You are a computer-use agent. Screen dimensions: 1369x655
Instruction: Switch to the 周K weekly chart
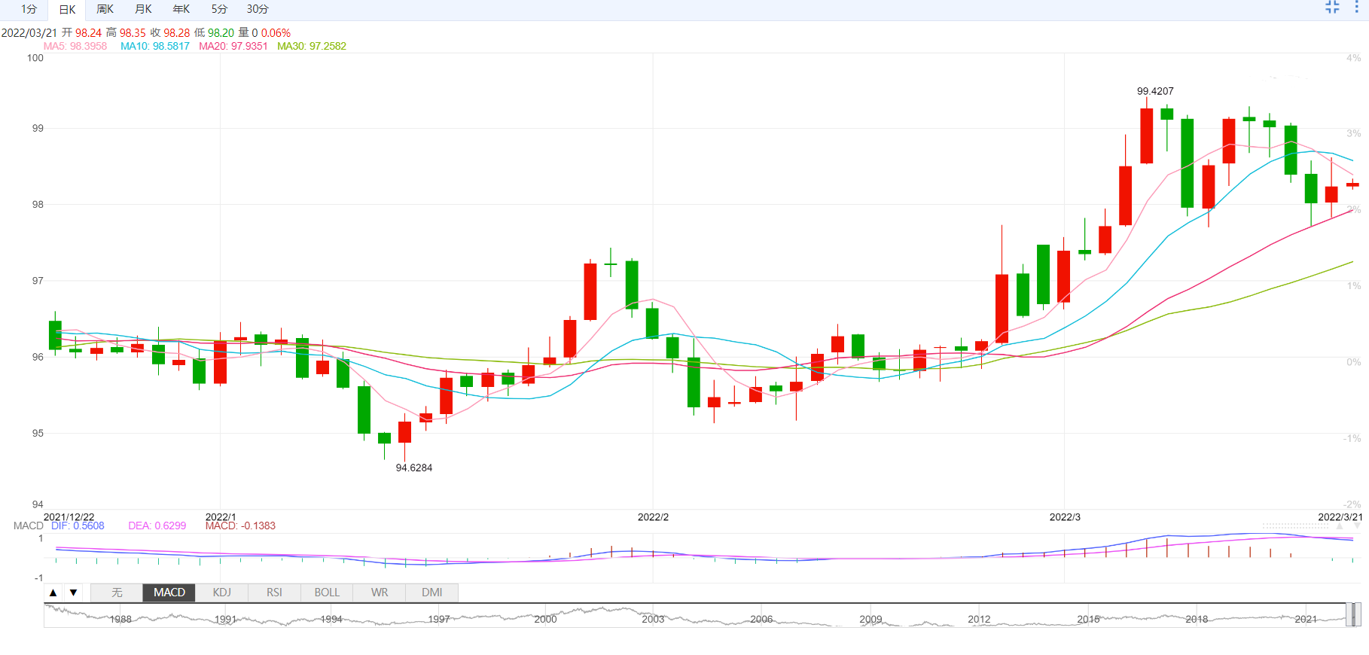tap(105, 9)
